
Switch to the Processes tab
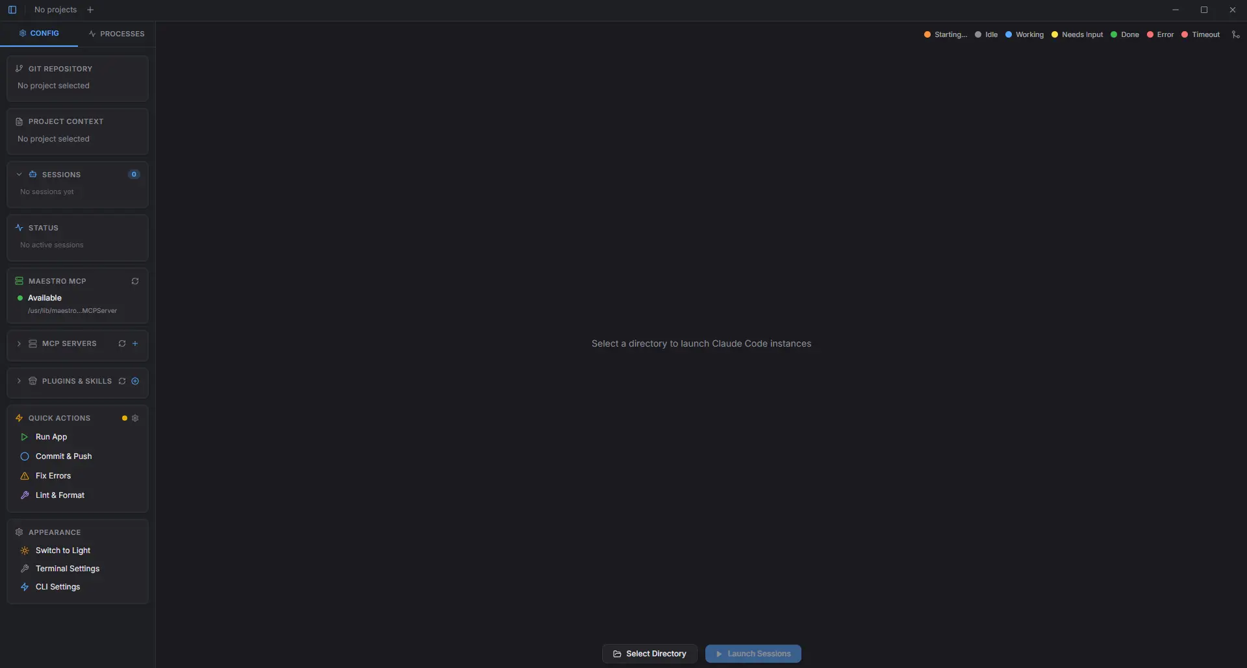point(117,34)
